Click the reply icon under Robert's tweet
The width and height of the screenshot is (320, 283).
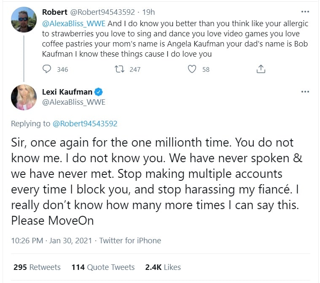(47, 69)
